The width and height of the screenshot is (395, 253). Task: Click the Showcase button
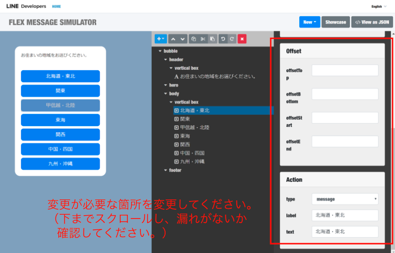(x=336, y=22)
